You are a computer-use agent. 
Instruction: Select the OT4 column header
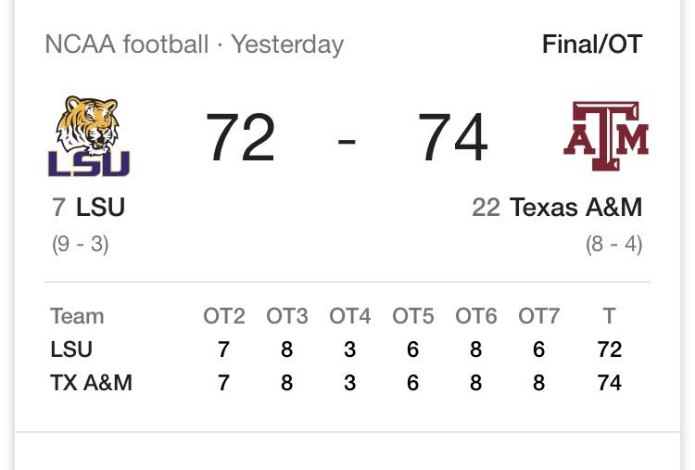(x=349, y=316)
